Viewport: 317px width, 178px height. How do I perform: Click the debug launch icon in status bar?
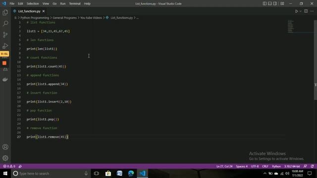20,166
